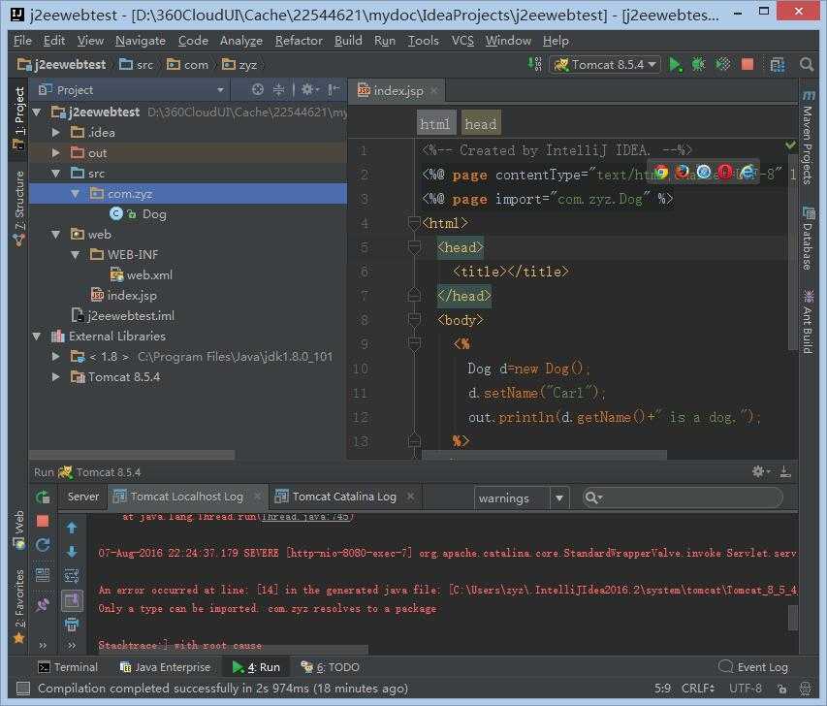Hide the Project panel with the hide icon
This screenshot has height=706, width=827.
pyautogui.click(x=334, y=90)
